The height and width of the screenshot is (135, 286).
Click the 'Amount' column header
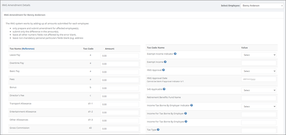coord(110,49)
